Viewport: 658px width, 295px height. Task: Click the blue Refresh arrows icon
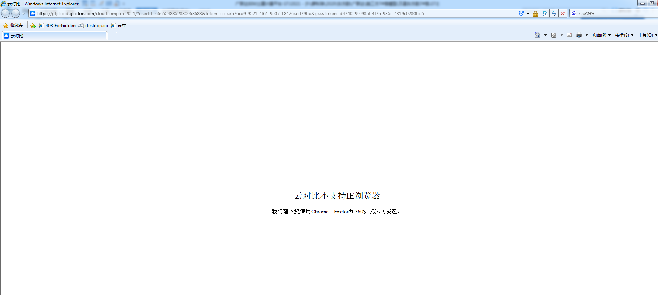554,13
